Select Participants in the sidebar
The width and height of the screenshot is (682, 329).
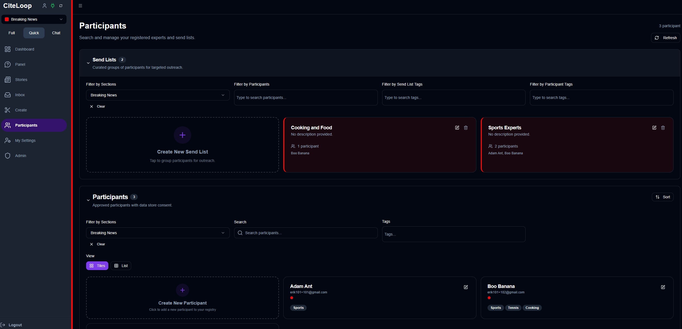[x=34, y=125]
